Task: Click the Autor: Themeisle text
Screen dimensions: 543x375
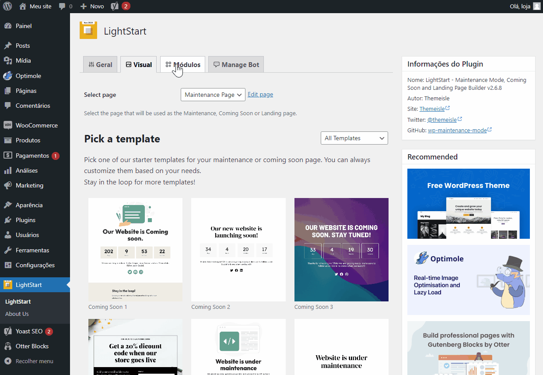Action: coord(428,98)
